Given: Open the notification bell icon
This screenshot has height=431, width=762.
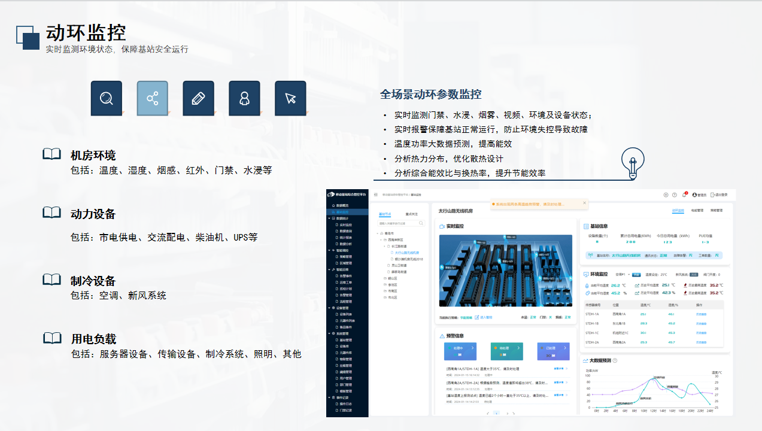Looking at the screenshot, I should coord(684,195).
